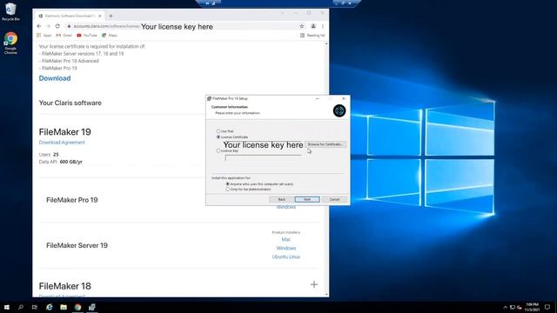This screenshot has width=557, height=313.
Task: Open the Gmail bookmark
Action: click(x=64, y=36)
